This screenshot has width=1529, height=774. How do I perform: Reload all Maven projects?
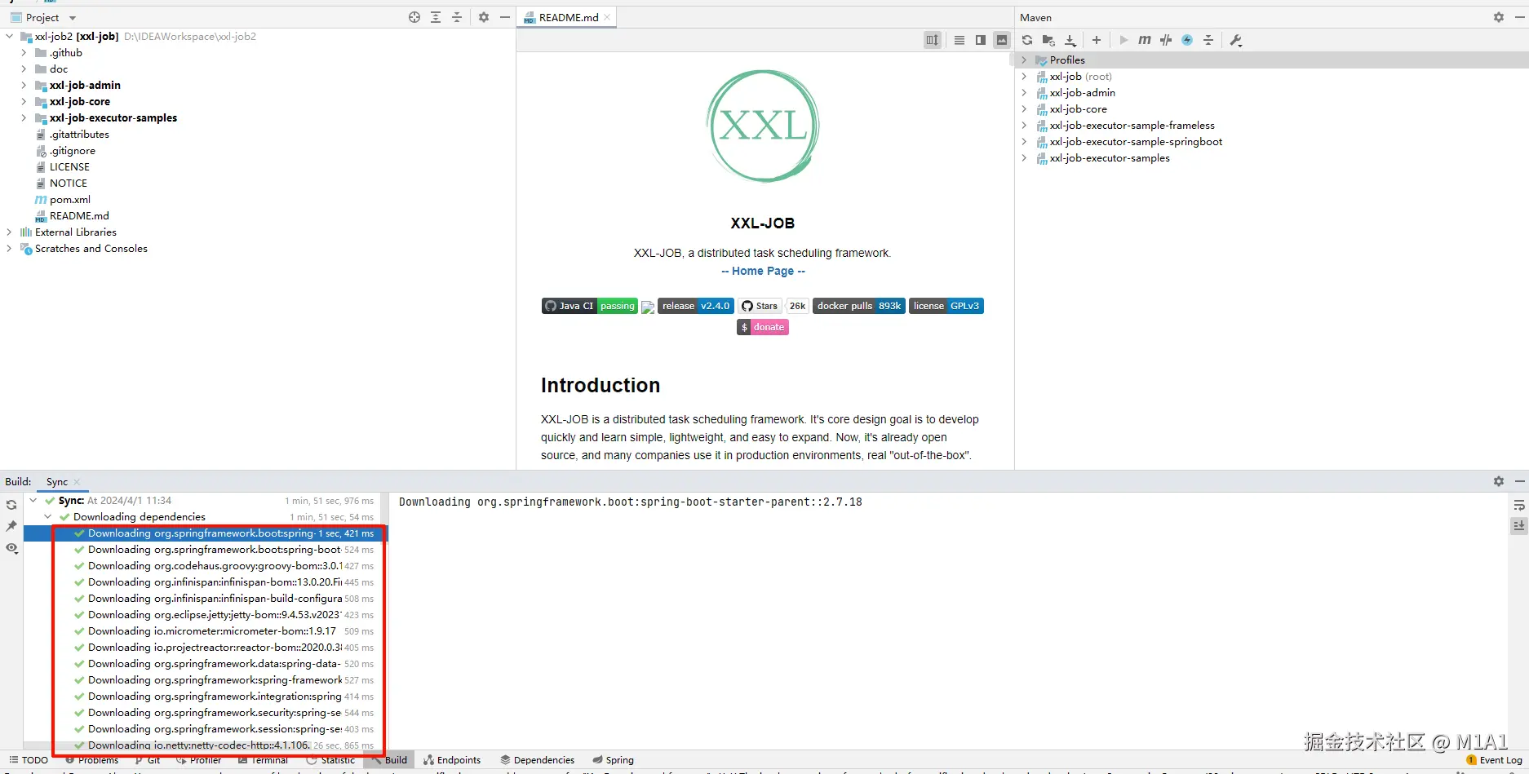1027,40
